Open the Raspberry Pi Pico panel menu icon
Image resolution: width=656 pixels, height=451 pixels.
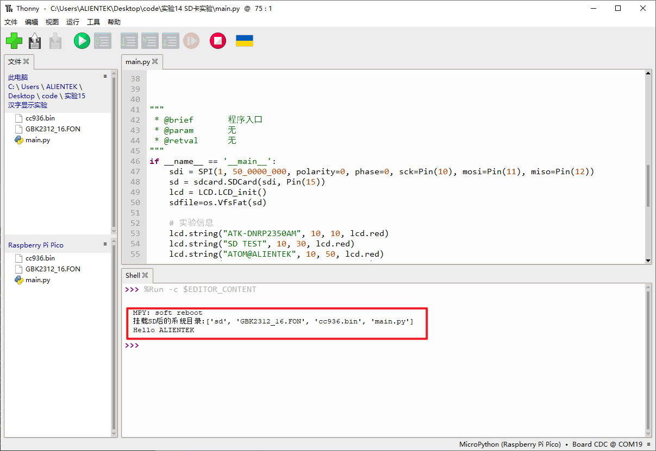105,244
